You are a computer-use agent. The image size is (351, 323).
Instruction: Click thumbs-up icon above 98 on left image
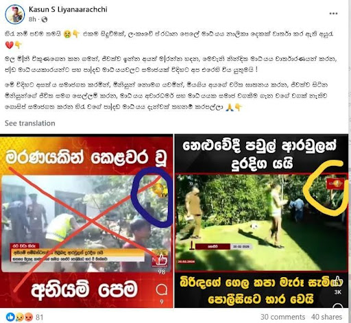click(162, 260)
